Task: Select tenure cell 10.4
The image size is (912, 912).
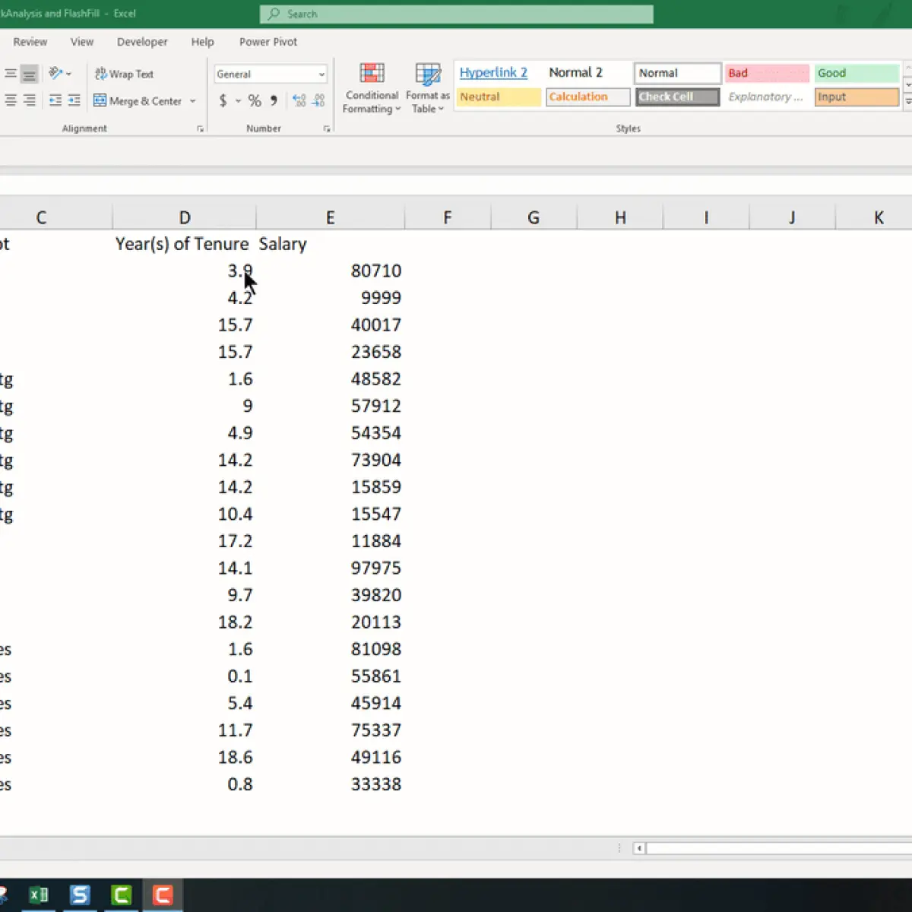Action: tap(185, 515)
